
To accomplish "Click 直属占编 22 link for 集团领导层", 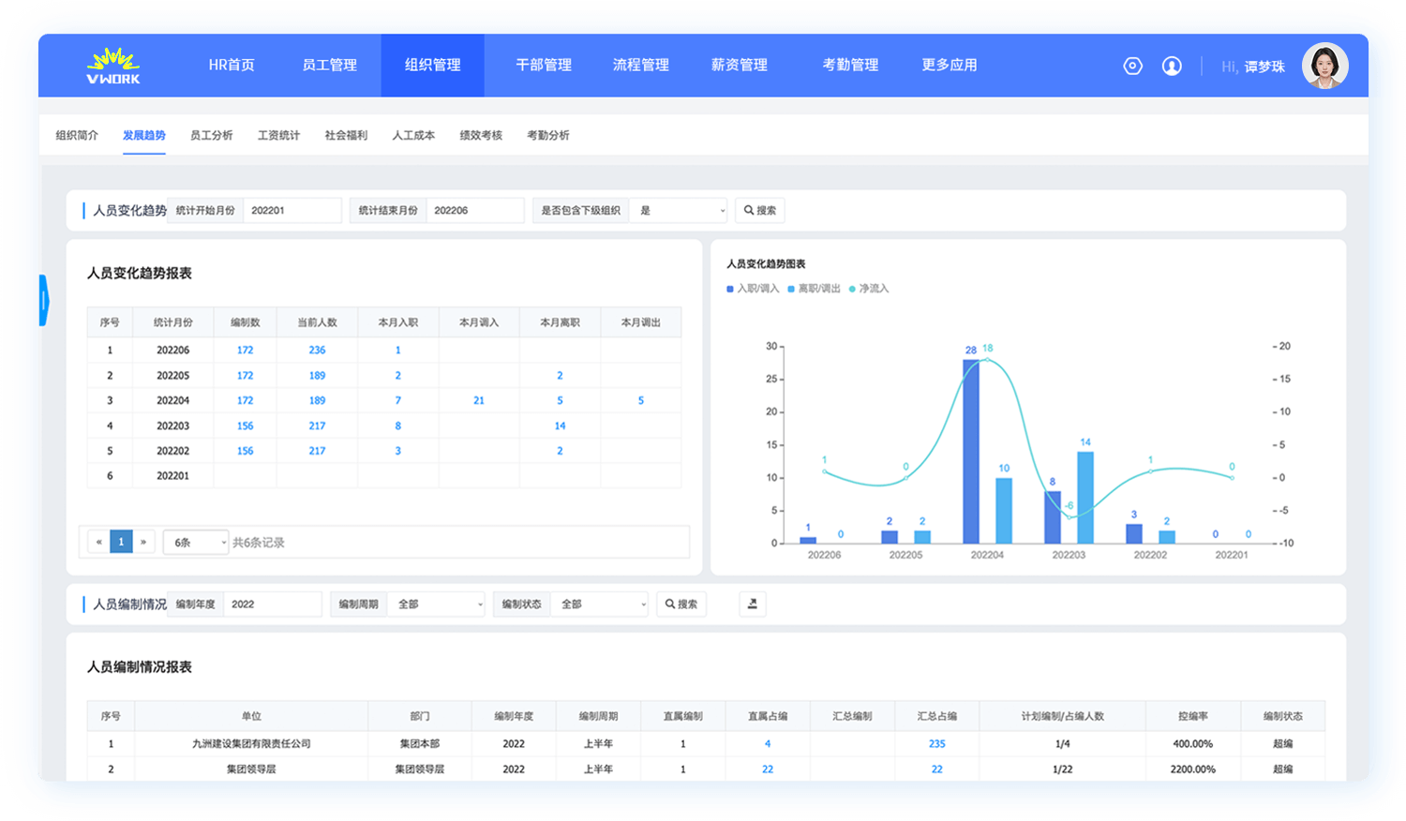I will [x=768, y=769].
